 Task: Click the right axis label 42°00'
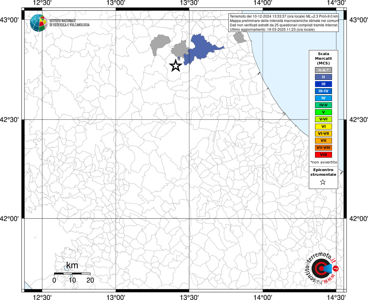point(358,219)
